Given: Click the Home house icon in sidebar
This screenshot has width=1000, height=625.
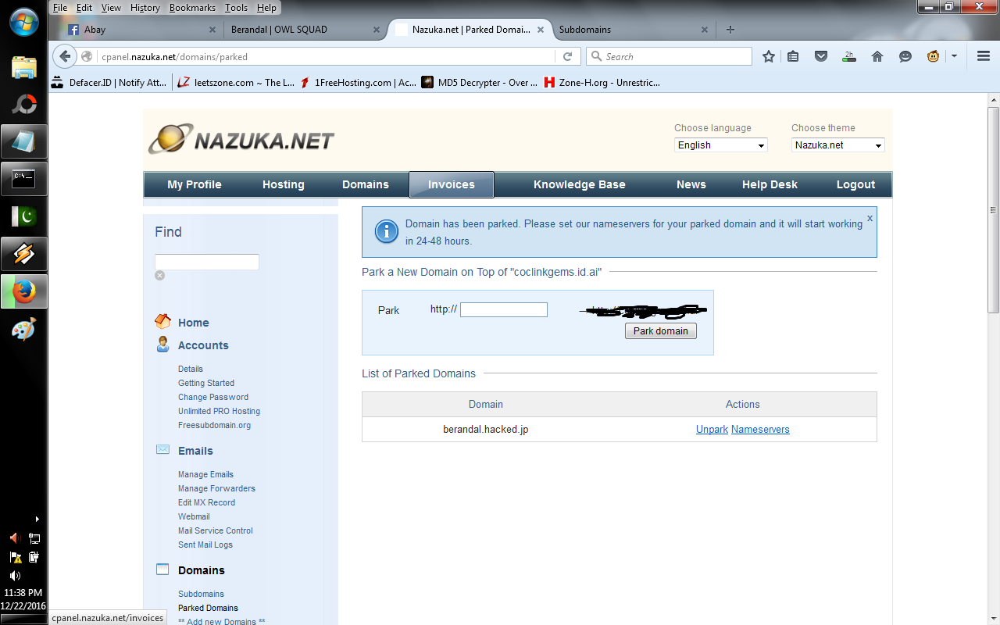Looking at the screenshot, I should [162, 321].
